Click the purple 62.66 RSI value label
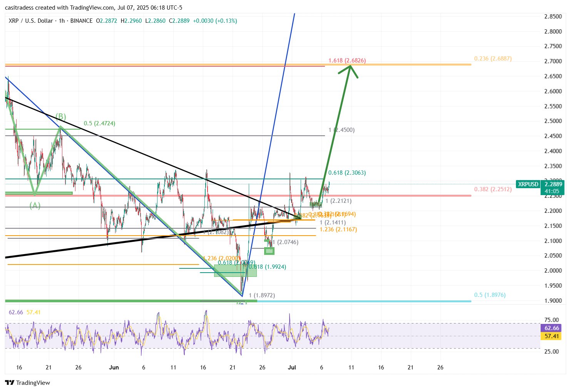 552,328
